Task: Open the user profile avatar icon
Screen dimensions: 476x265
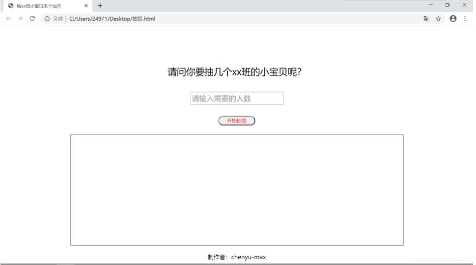Action: click(453, 19)
